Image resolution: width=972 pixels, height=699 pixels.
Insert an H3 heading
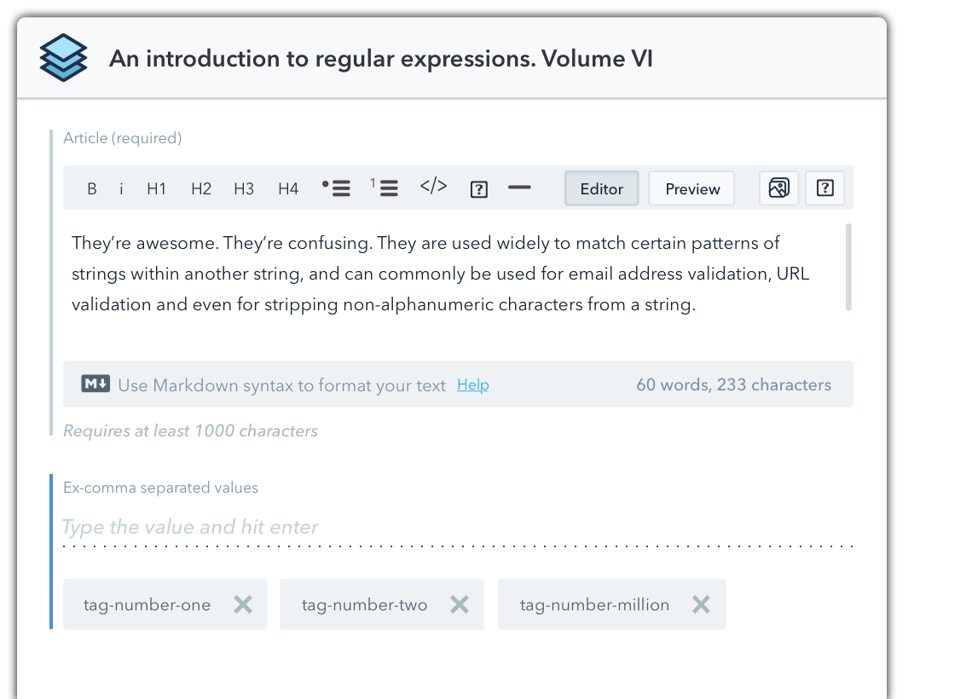coord(244,188)
